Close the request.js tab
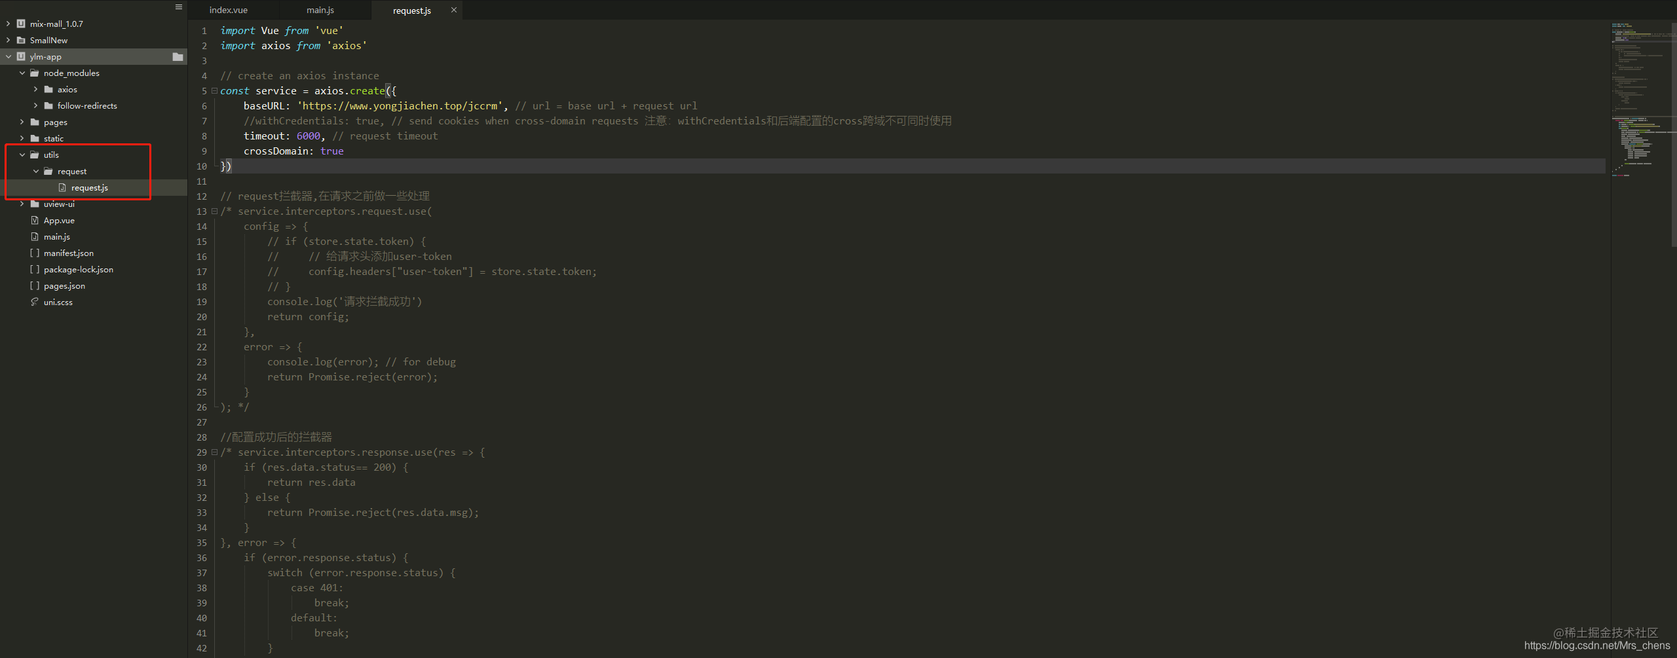This screenshot has height=658, width=1677. [453, 10]
